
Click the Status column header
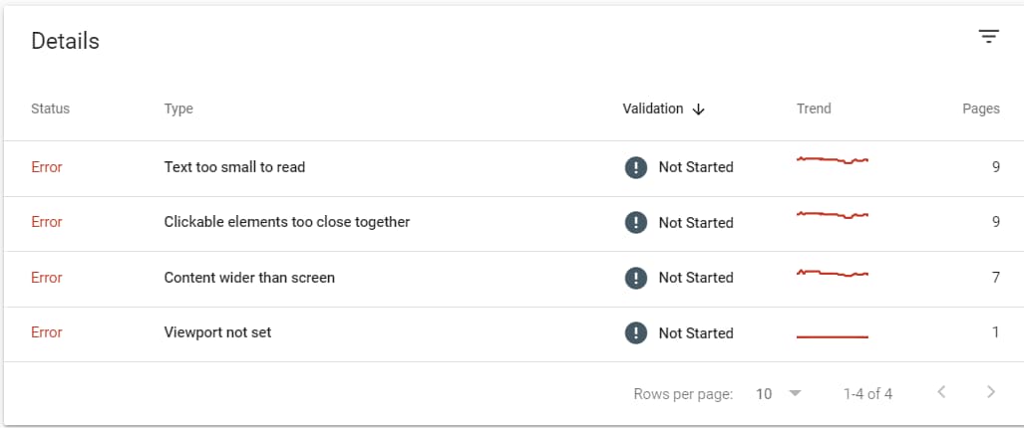click(x=50, y=108)
